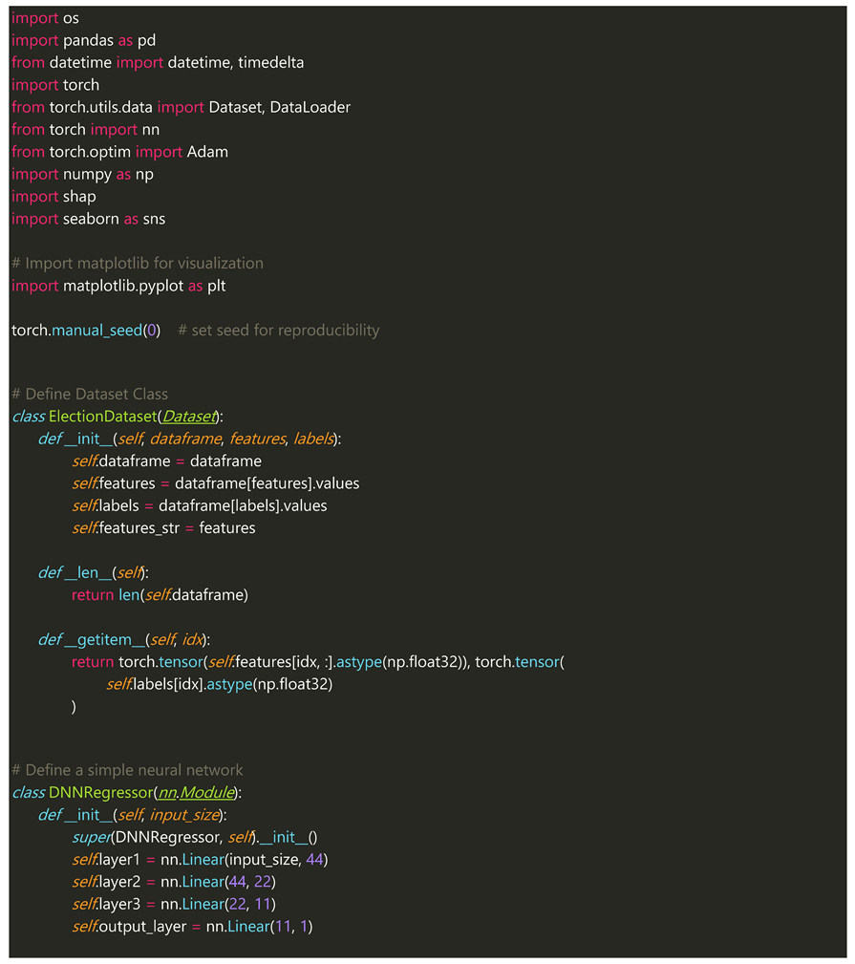
Task: Click the "# Define a simple neural network" comment
Action: pyautogui.click(x=127, y=770)
